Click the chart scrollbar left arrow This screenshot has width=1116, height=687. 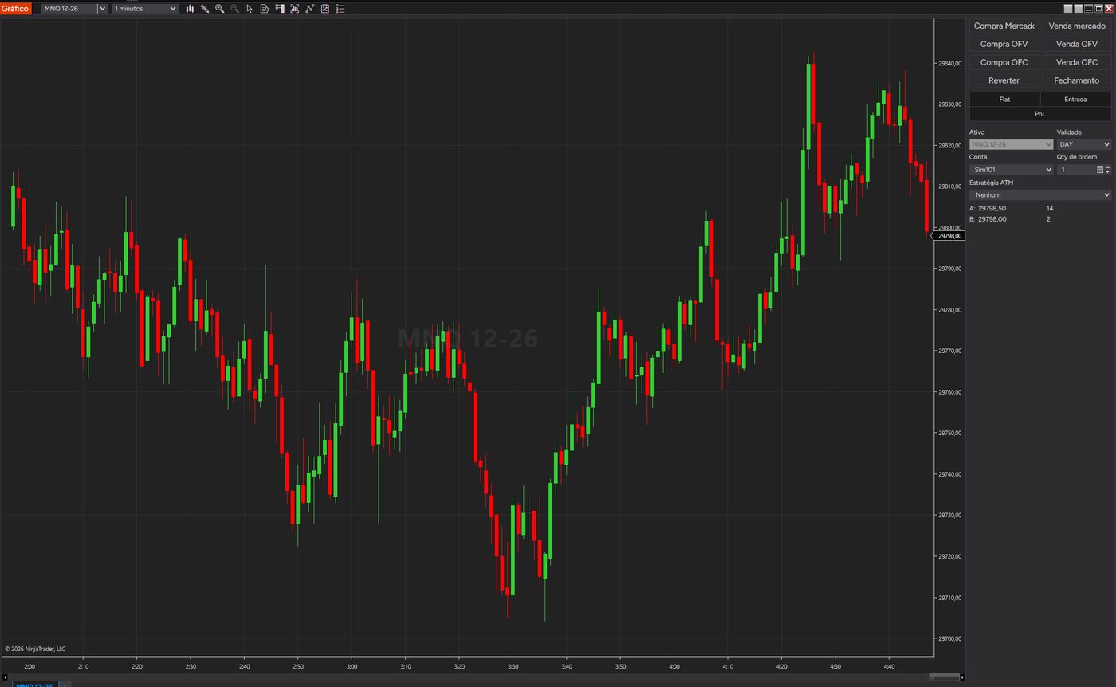[5, 677]
